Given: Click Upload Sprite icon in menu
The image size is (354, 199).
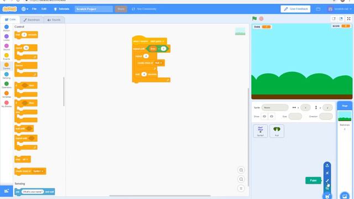Looking at the screenshot, I should pos(327,165).
